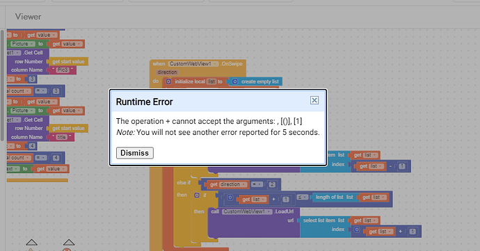Screen dimensions: 480x251
Task: Click the Dismiss button in Runtime Error dialog
Action: click(x=135, y=153)
